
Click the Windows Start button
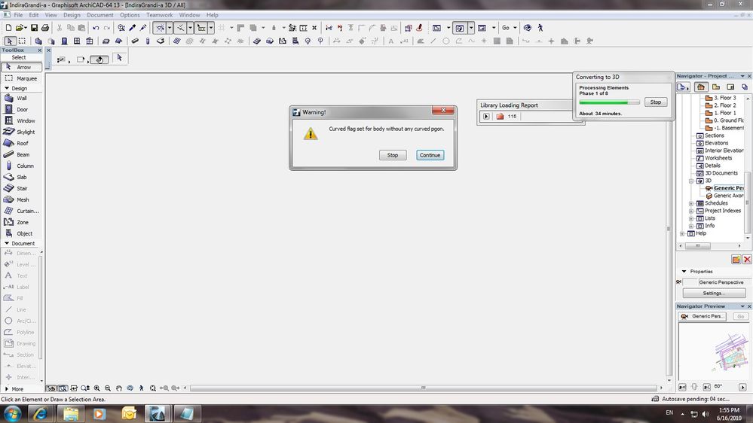tap(11, 413)
